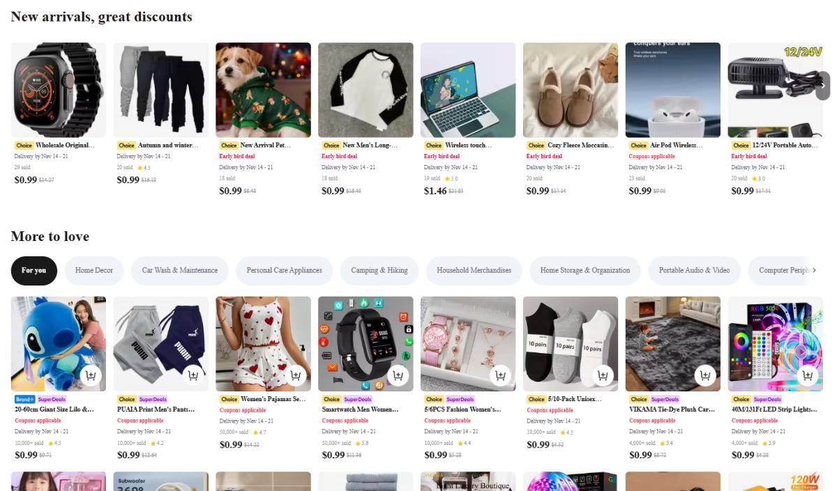This screenshot has height=491, width=837.
Task: Expand more category tabs with chevron
Action: (814, 270)
